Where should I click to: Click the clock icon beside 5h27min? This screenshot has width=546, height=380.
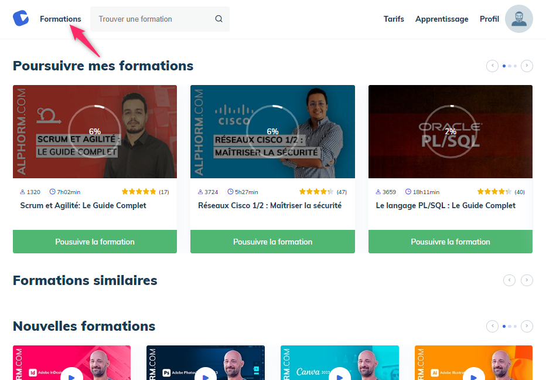click(230, 191)
